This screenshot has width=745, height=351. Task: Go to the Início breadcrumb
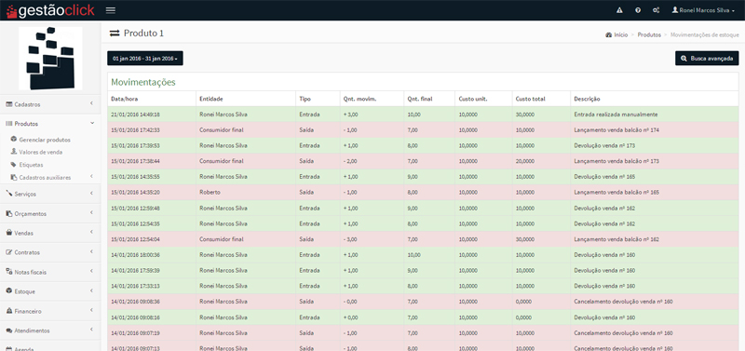point(616,35)
